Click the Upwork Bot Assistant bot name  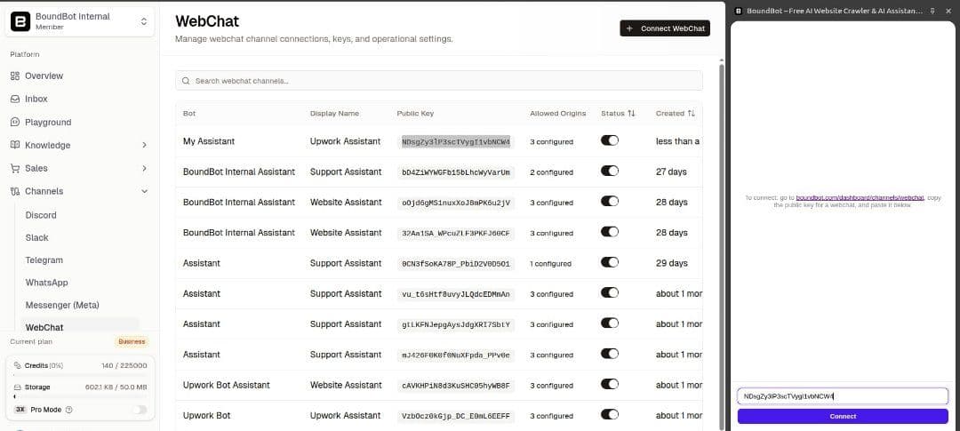[x=226, y=385]
